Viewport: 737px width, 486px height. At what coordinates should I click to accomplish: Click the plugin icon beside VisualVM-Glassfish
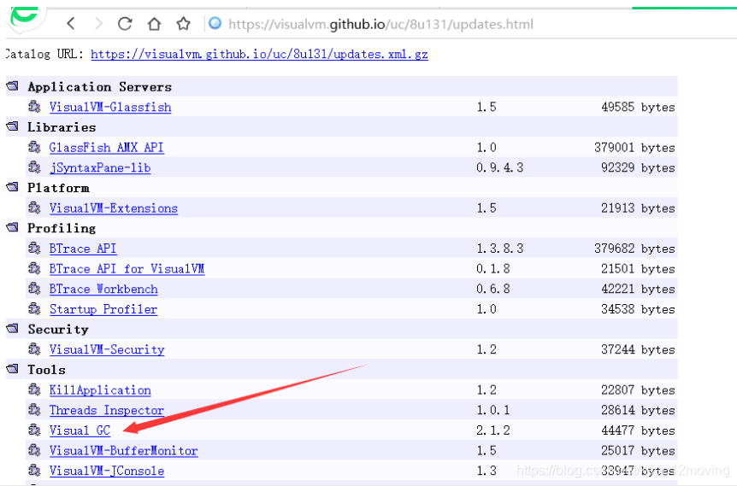[34, 106]
